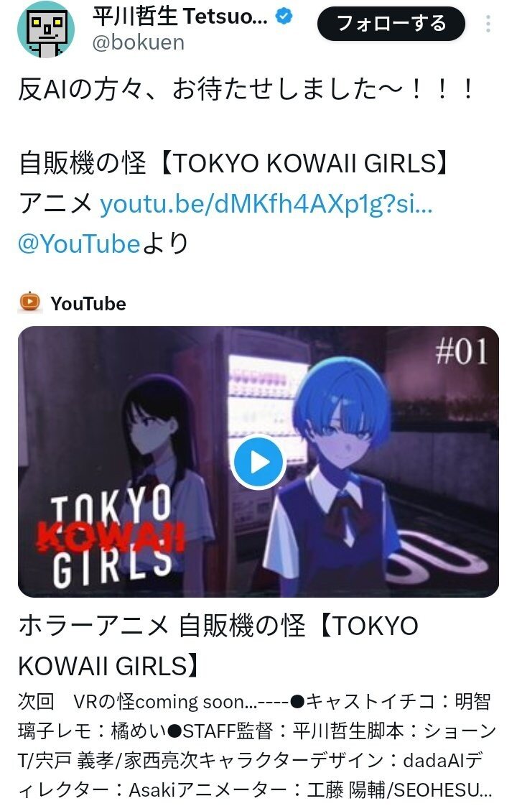This screenshot has width=517, height=806.
Task: Follow the account with フォローする button
Action: pos(391,24)
